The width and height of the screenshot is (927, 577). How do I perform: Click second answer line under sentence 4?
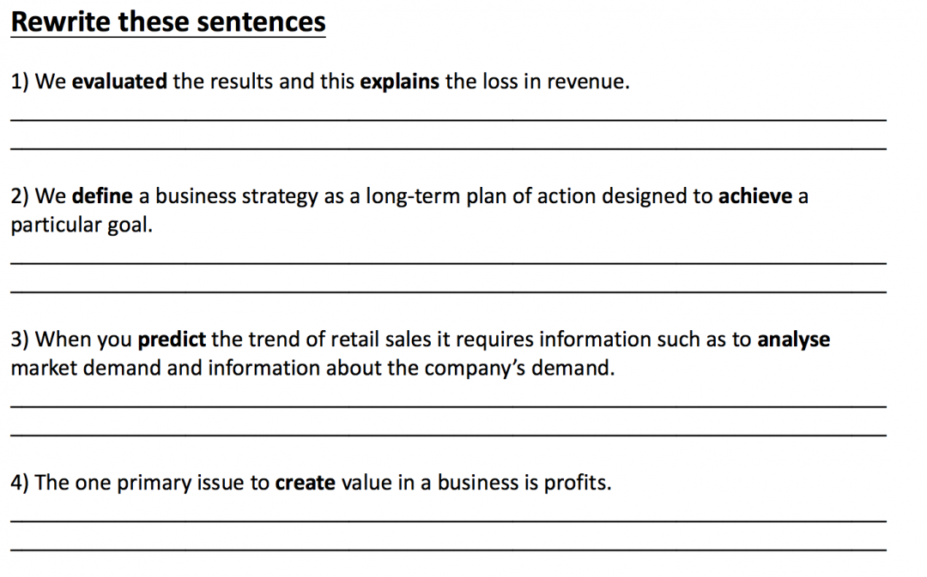tap(448, 550)
